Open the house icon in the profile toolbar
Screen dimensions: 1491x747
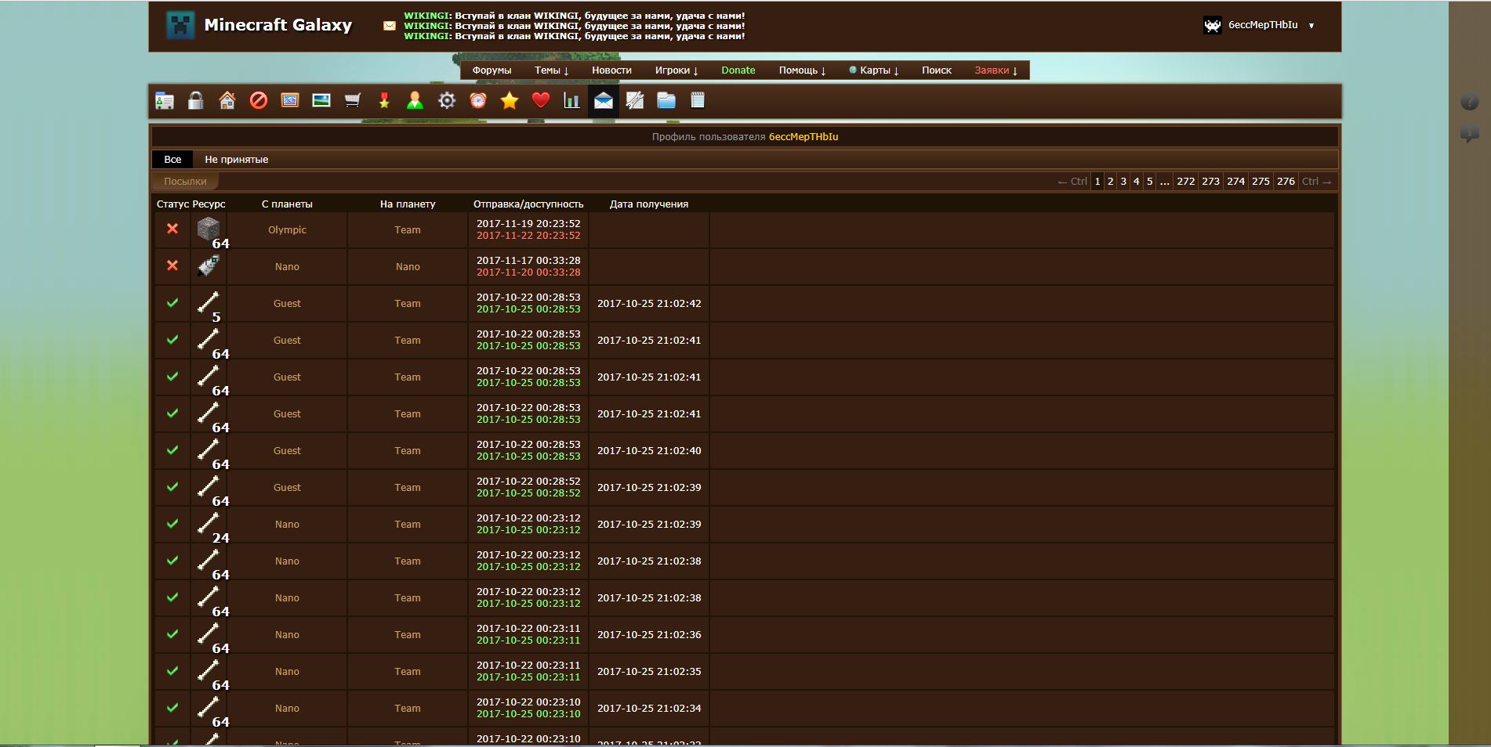(227, 101)
